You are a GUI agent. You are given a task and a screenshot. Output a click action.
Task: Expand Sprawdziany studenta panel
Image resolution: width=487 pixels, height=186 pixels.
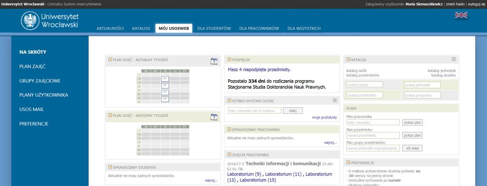[x=110, y=167]
